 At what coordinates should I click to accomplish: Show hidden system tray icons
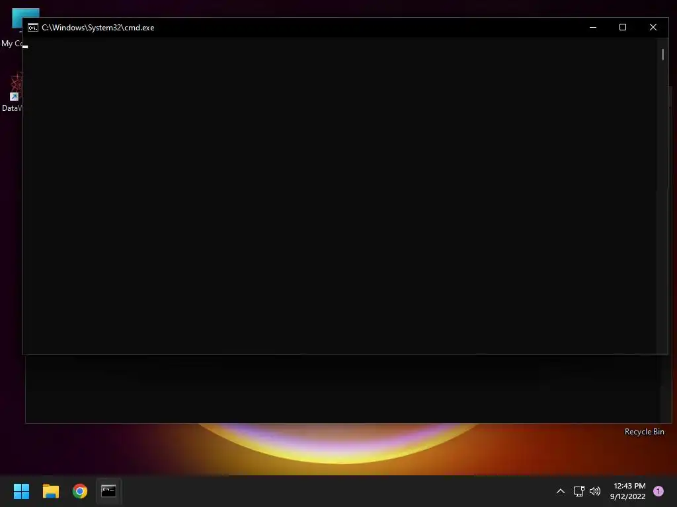click(x=561, y=491)
